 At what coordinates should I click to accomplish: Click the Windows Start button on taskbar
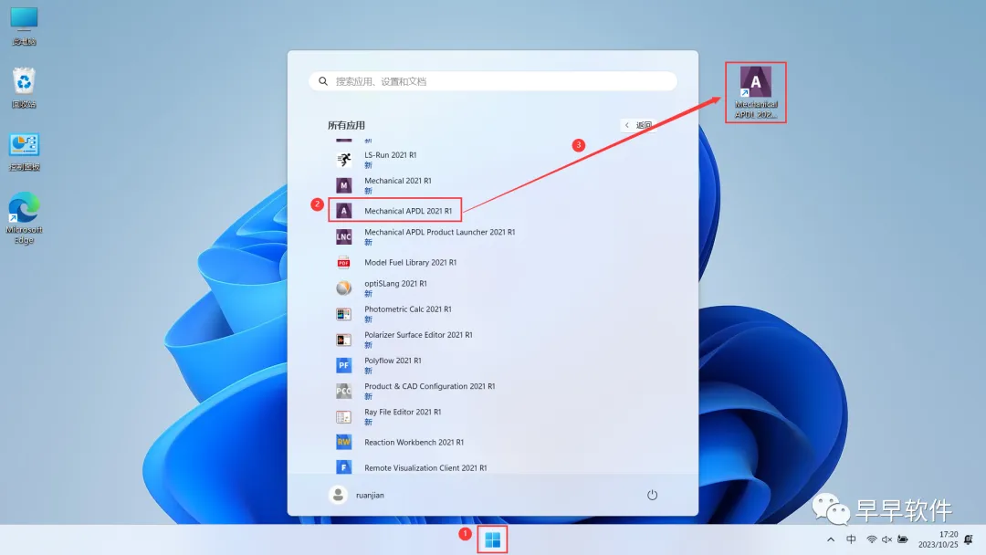[492, 539]
